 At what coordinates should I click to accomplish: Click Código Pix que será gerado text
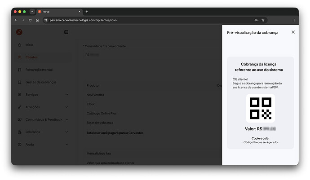coord(261,142)
